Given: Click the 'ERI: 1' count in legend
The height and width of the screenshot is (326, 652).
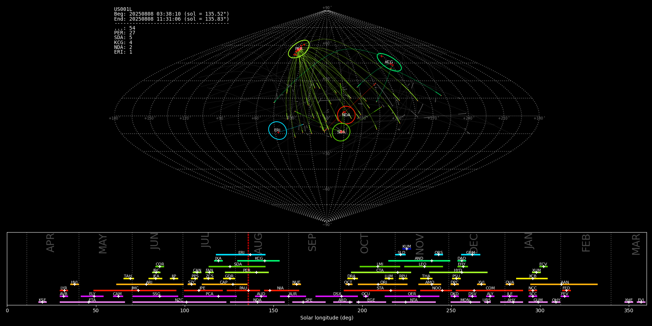Looking at the screenshot, I should click(x=123, y=52).
